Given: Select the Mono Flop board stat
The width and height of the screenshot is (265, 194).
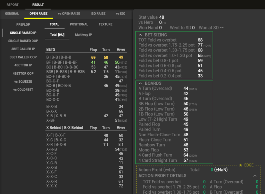Looking at the screenshot, I should tap(149, 150).
